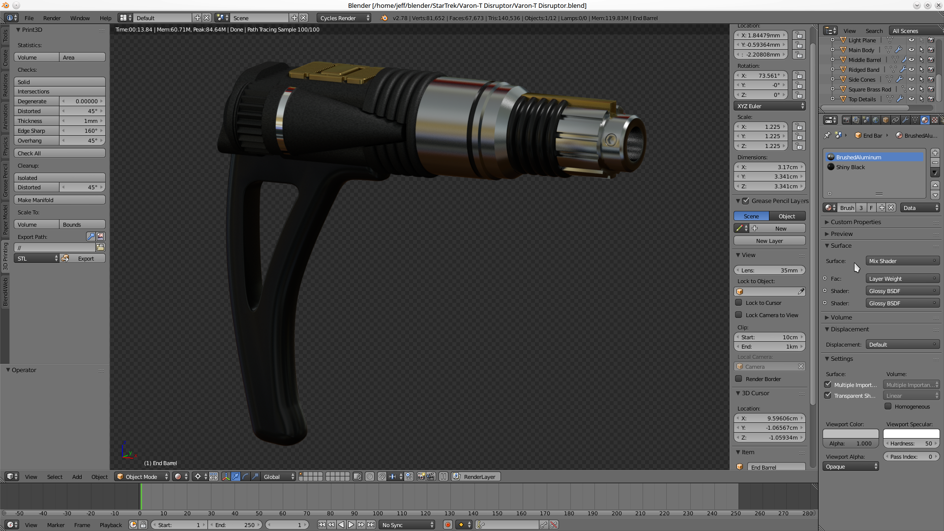944x531 pixels.
Task: Open the File menu
Action: point(29,18)
